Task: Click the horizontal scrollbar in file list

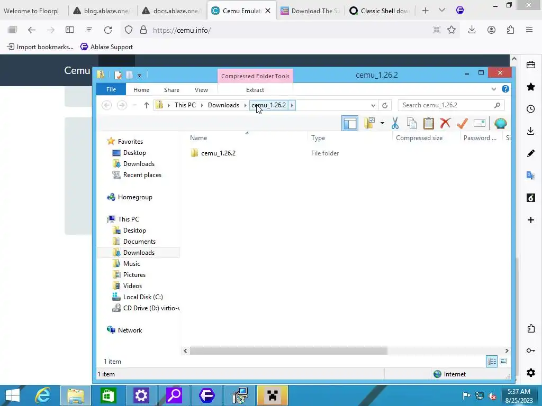Action: (288, 351)
